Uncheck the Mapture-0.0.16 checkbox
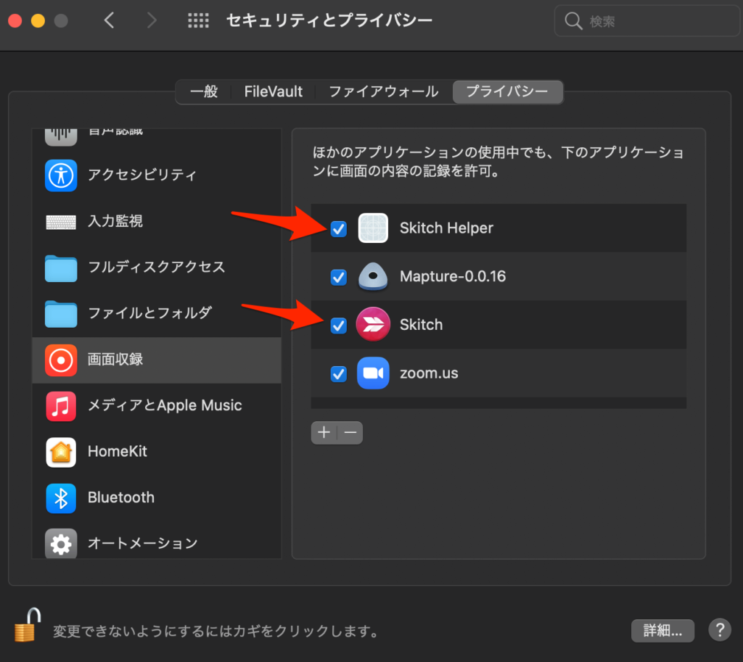Screen dimensions: 743x662 [x=338, y=277]
